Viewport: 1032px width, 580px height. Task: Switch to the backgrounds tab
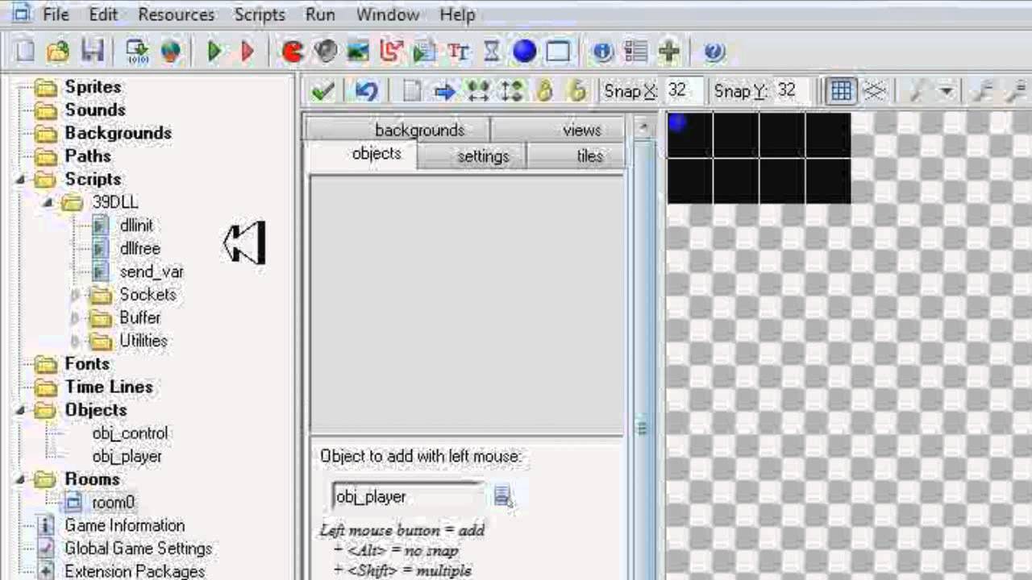(398, 130)
